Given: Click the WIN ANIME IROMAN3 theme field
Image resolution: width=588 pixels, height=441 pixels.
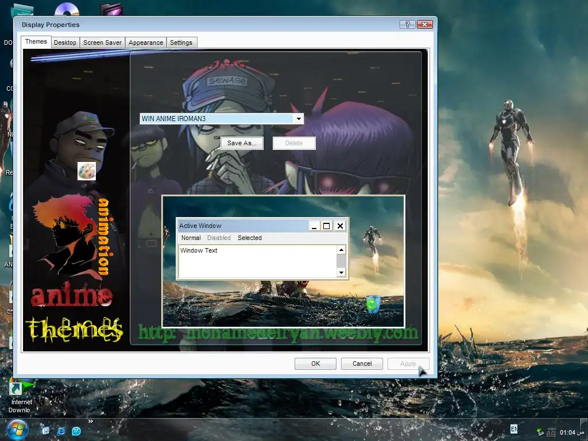Looking at the screenshot, I should click(x=222, y=119).
